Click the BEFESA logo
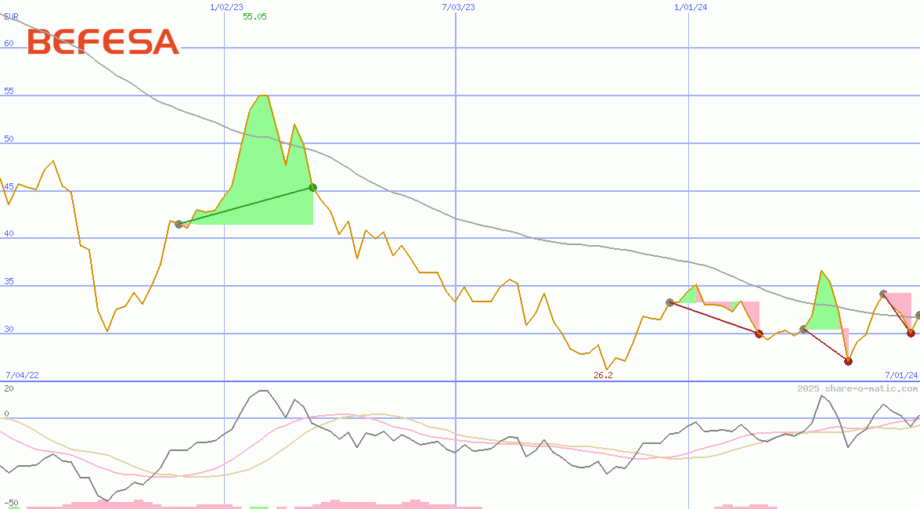Image resolution: width=920 pixels, height=509 pixels. tap(103, 42)
